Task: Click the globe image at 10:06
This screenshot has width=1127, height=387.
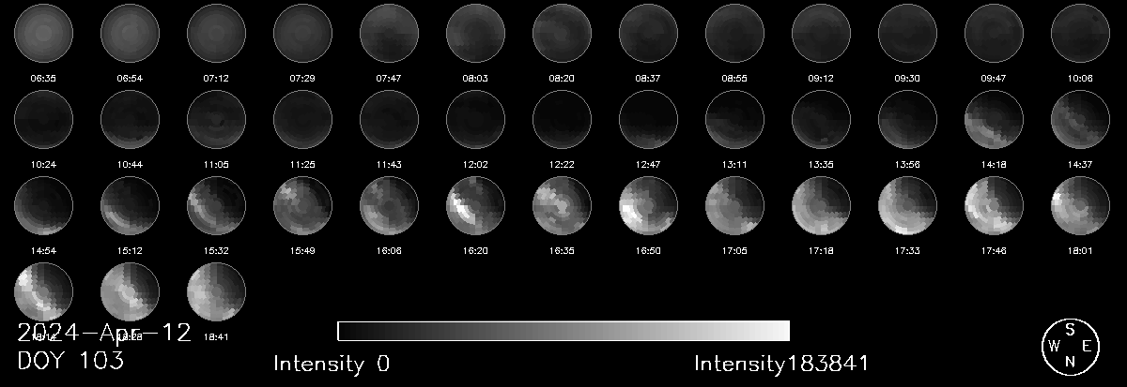Action: [1080, 32]
